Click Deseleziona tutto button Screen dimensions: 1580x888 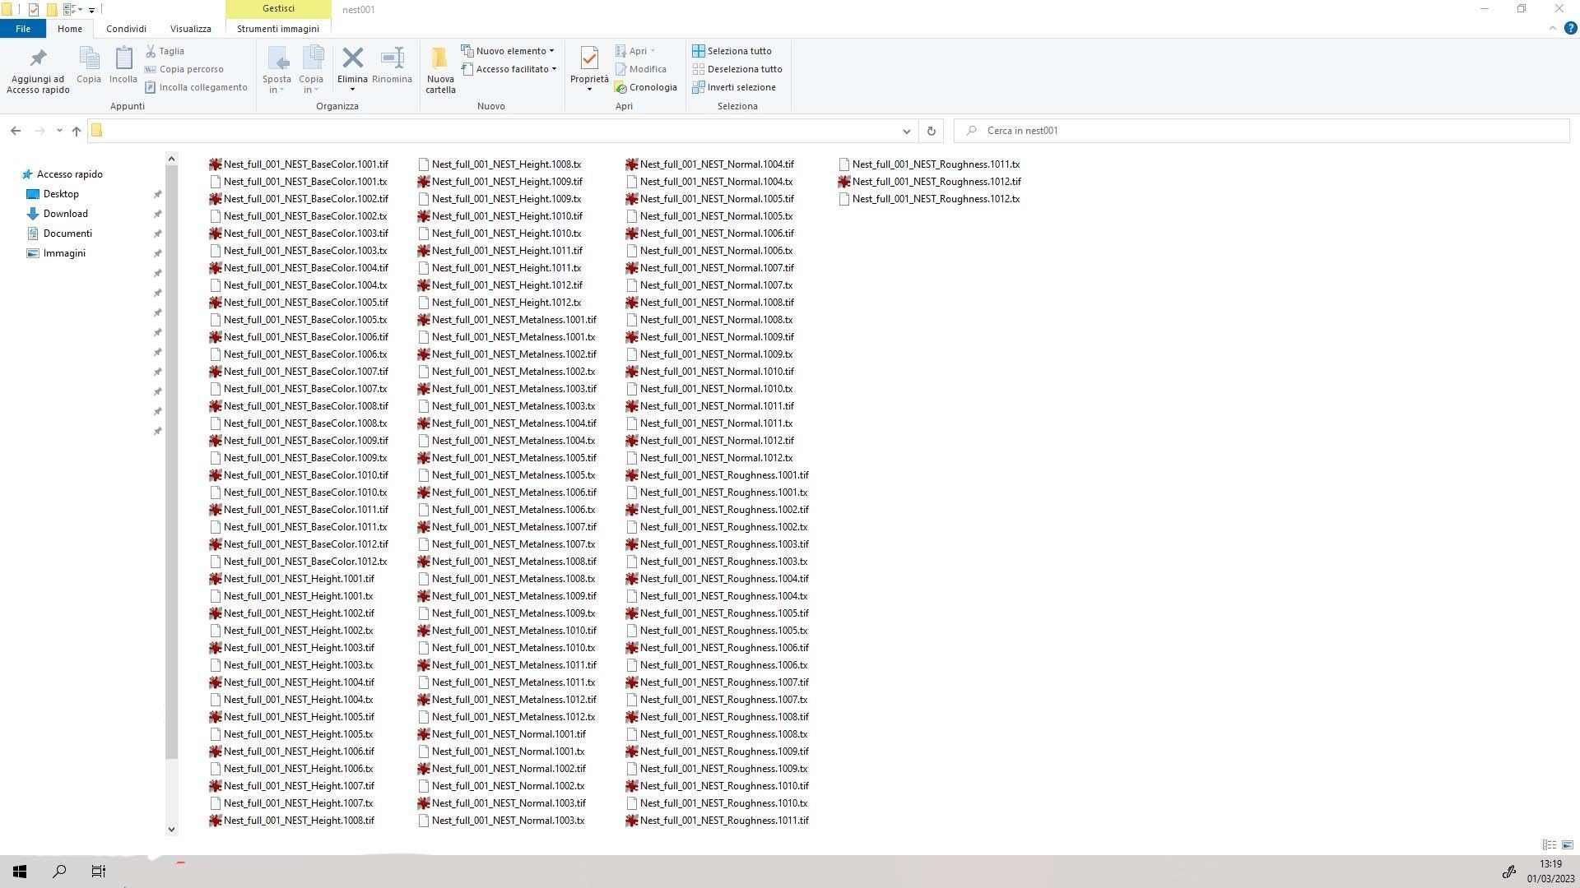[737, 69]
